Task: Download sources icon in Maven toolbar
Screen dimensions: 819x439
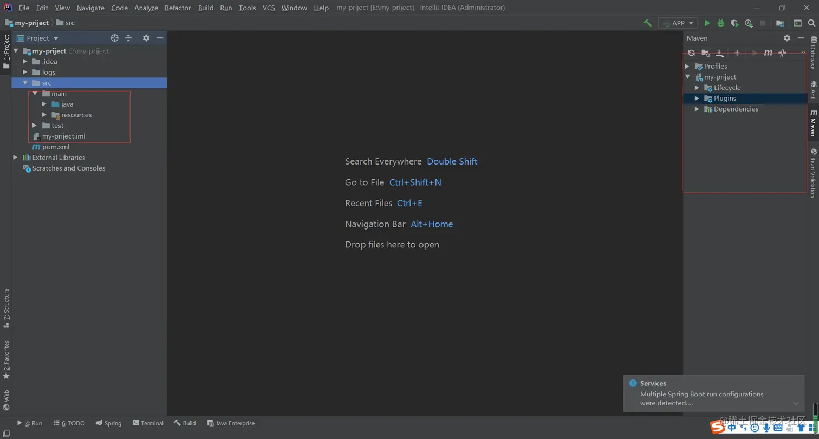Action: pyautogui.click(x=720, y=53)
